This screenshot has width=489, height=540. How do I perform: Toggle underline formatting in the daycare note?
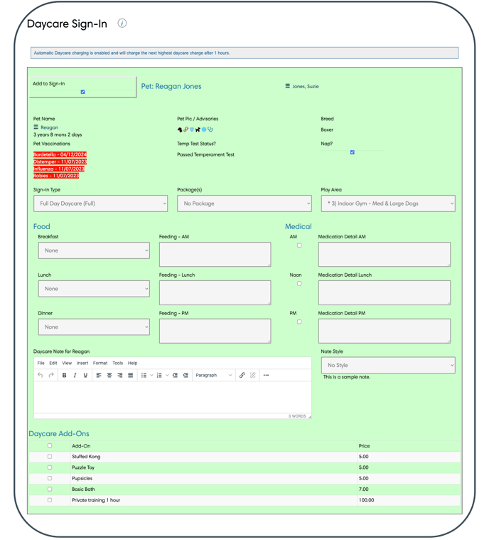click(x=85, y=375)
